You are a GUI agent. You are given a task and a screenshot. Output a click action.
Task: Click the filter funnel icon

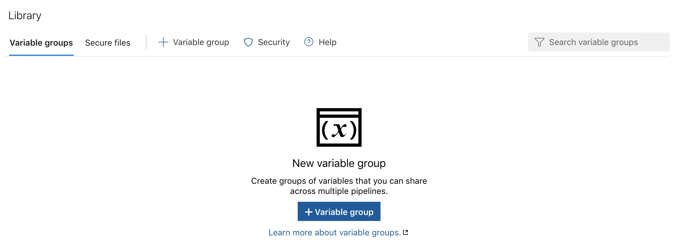(540, 42)
